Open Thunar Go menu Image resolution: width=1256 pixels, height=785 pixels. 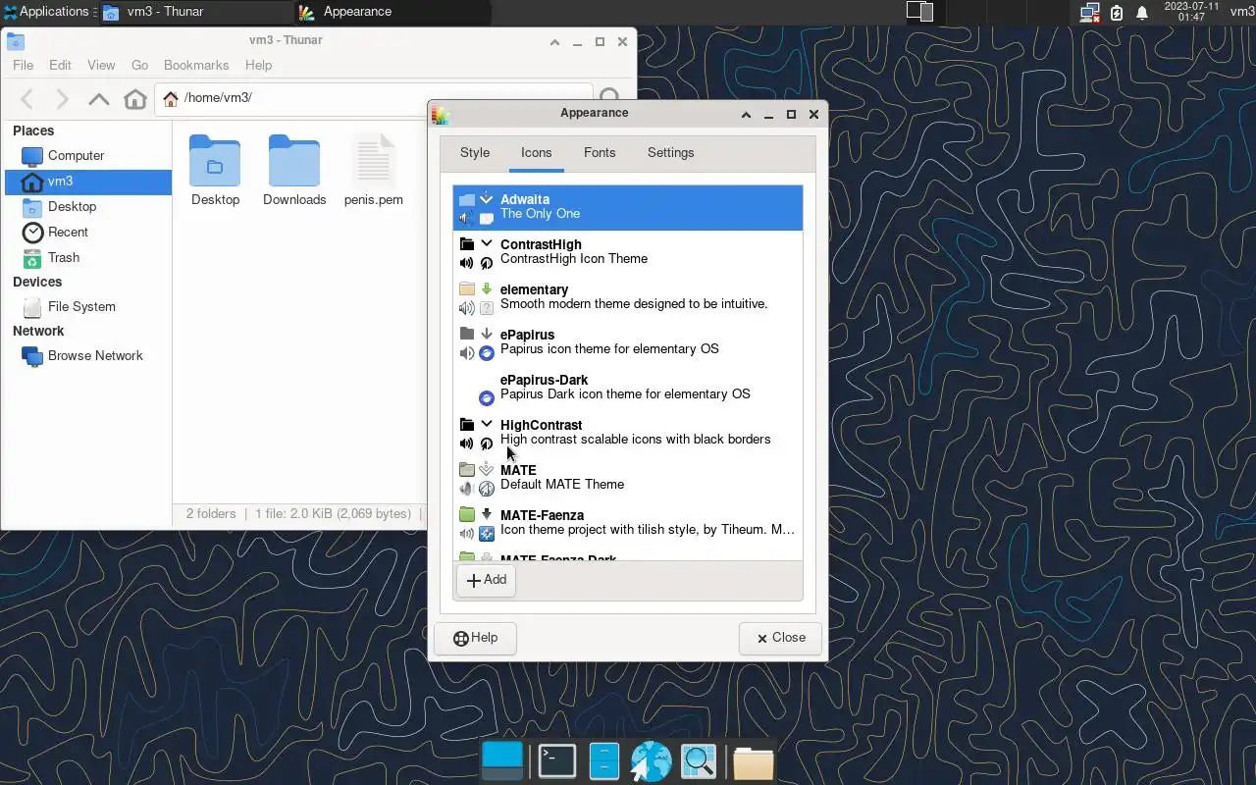139,65
